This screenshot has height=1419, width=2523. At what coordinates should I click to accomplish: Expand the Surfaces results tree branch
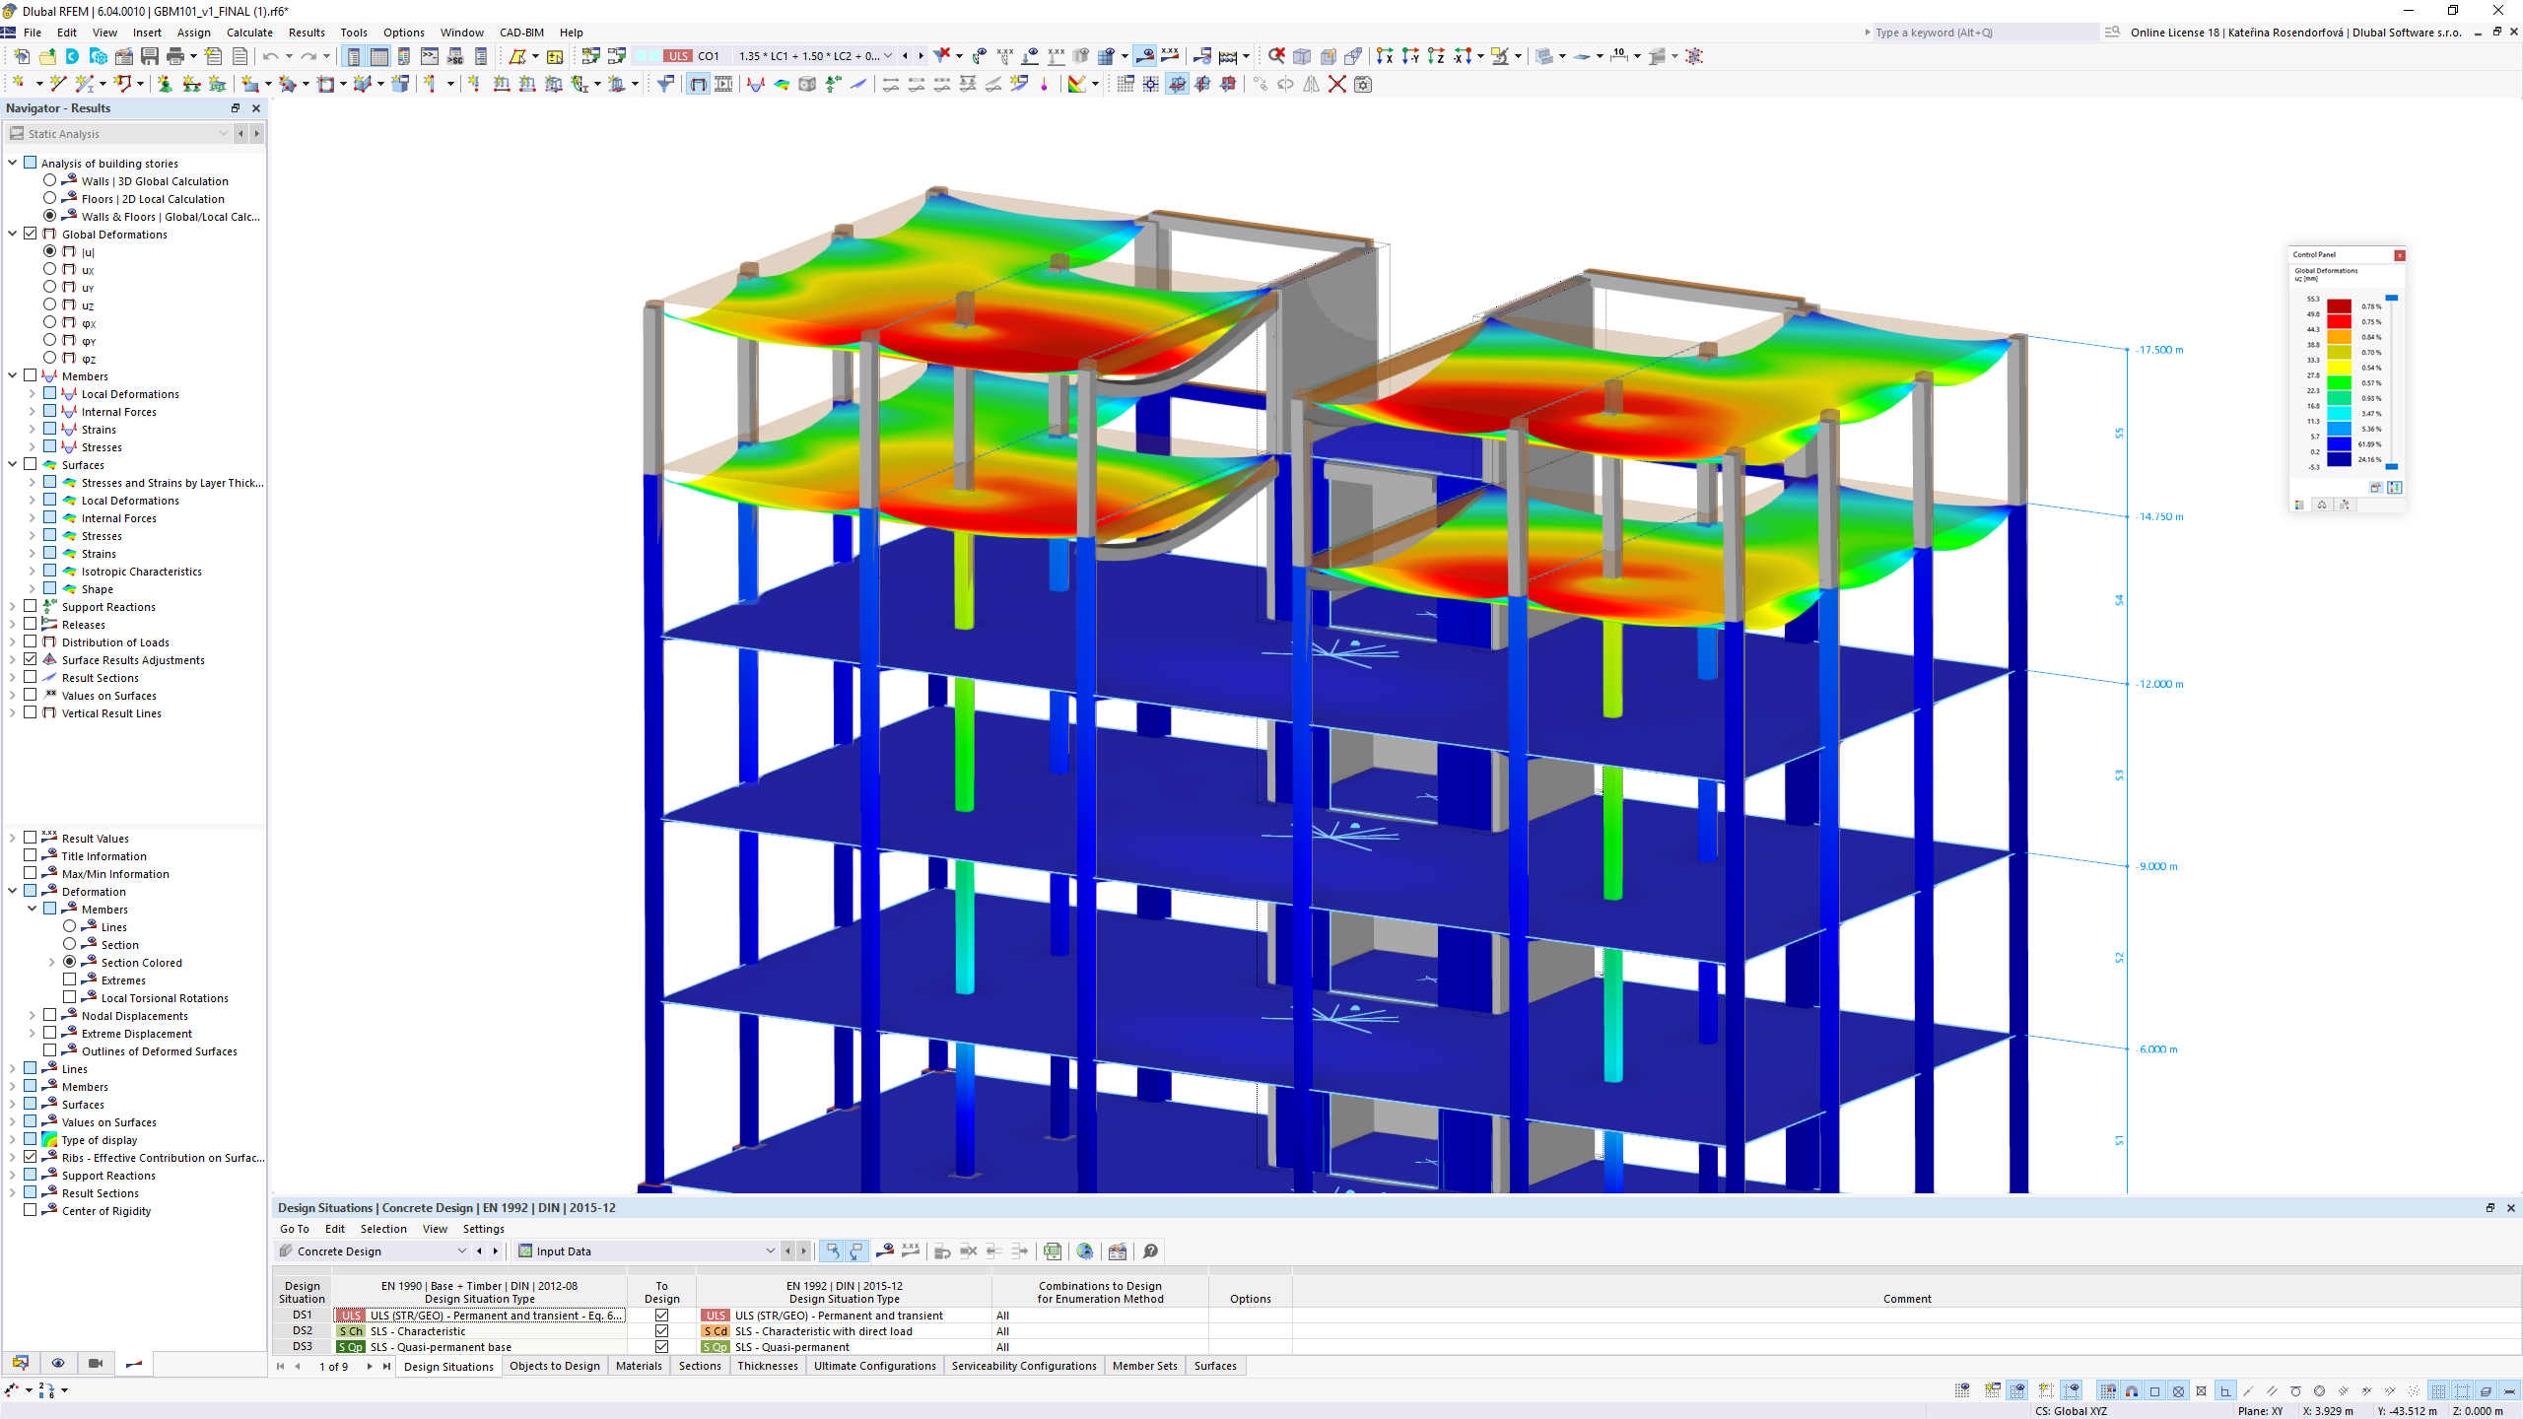point(12,464)
